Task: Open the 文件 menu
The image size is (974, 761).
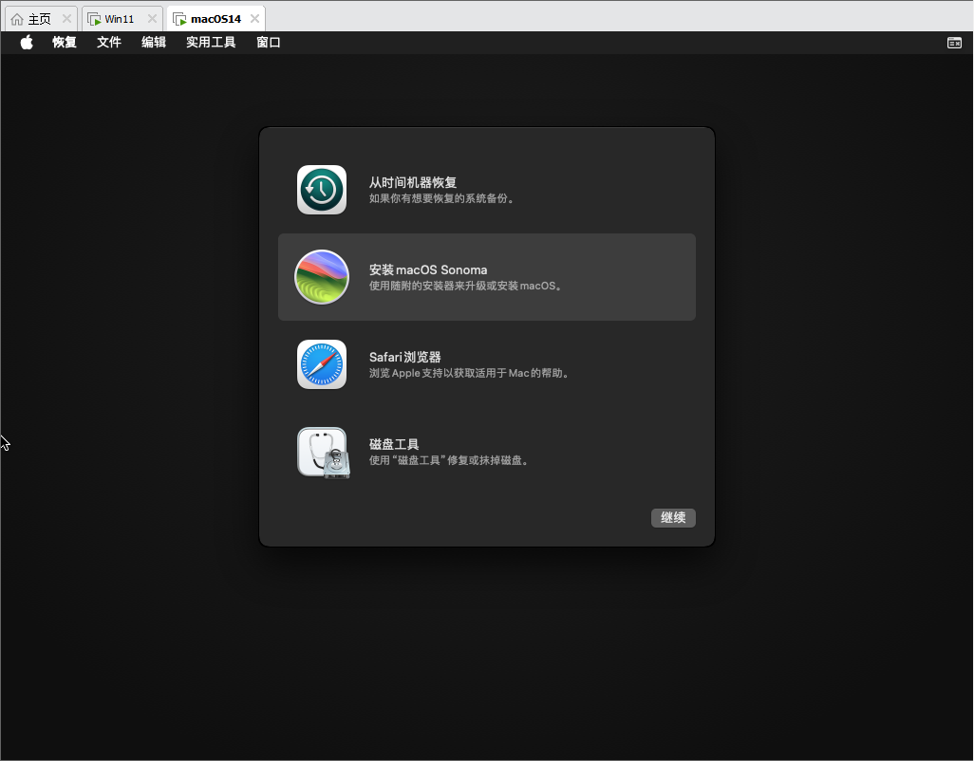Action: tap(109, 42)
